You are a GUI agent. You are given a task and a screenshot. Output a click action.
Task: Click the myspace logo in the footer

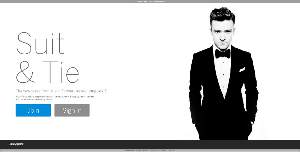click(16, 144)
